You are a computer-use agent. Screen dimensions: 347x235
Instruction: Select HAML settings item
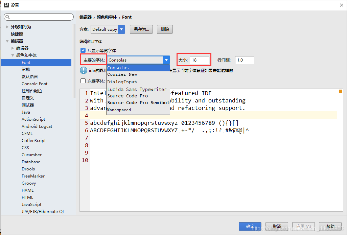pos(27,190)
